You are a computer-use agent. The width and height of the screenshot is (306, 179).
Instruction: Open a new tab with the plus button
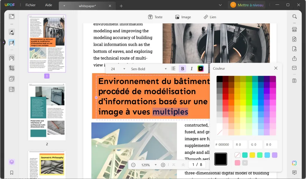click(121, 5)
